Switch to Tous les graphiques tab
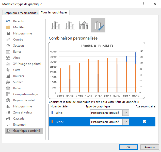 point(54,12)
